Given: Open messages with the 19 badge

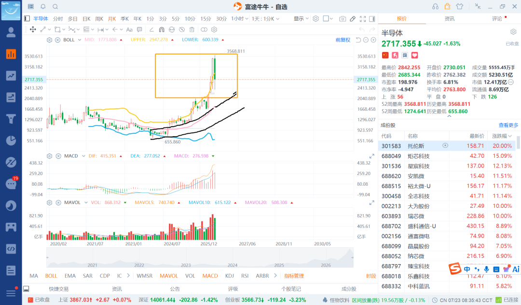Looking at the screenshot, I should tap(11, 183).
